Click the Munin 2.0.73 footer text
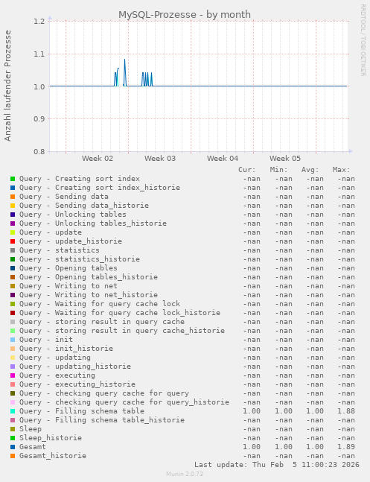Viewport: 370px width, 482px height. click(x=185, y=474)
